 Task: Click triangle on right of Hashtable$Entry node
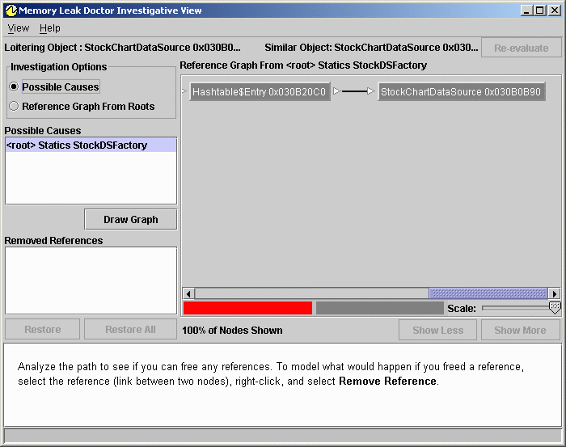tap(336, 92)
